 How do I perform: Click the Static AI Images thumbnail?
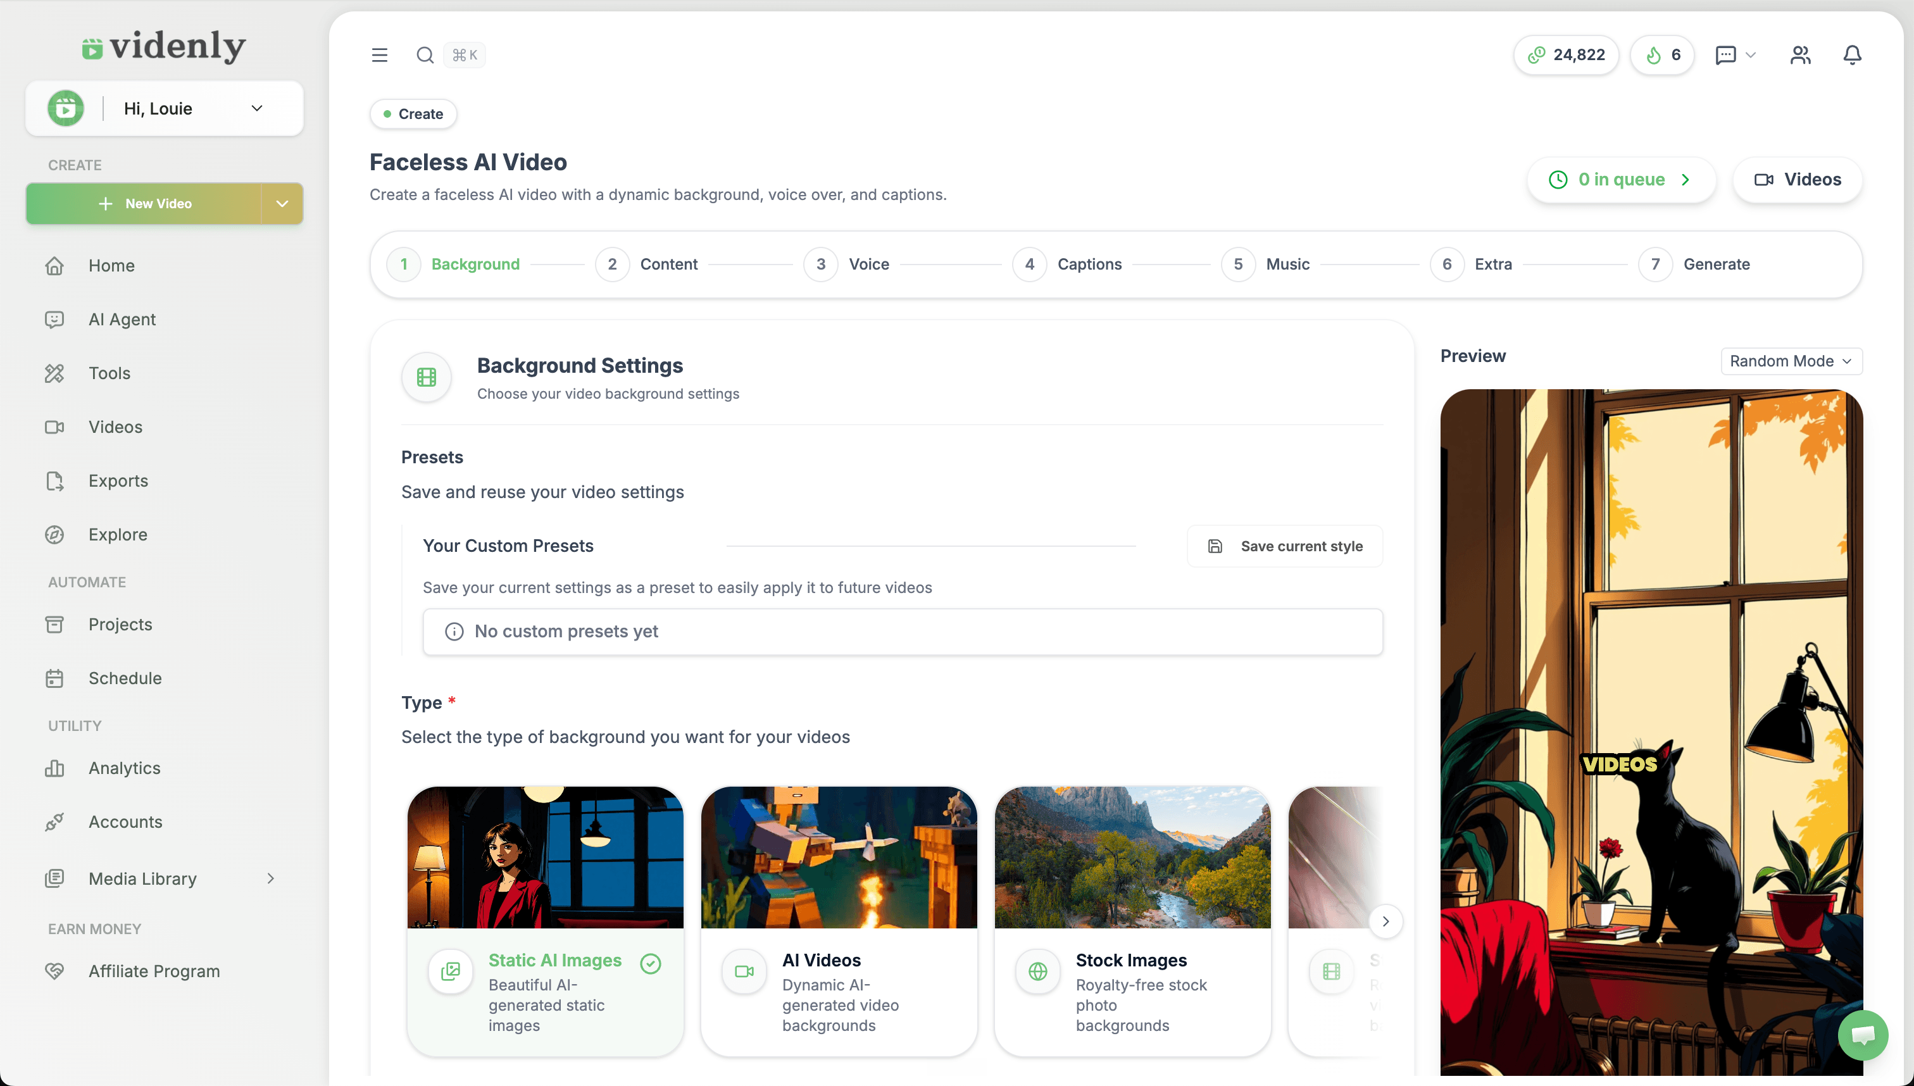[x=545, y=858]
